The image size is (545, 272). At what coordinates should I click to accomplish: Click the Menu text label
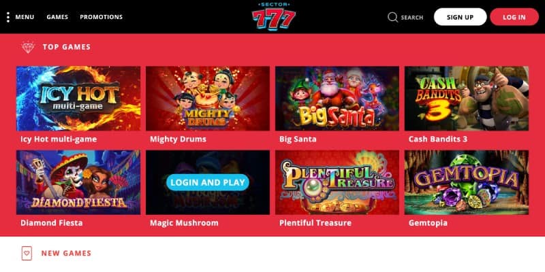pyautogui.click(x=25, y=17)
